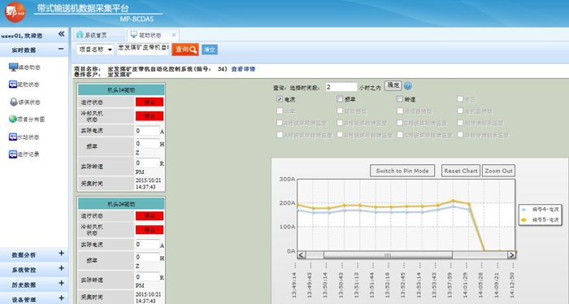This screenshot has height=304, width=569.
Task: Toggle the 电流 checkbox
Action: [x=280, y=98]
